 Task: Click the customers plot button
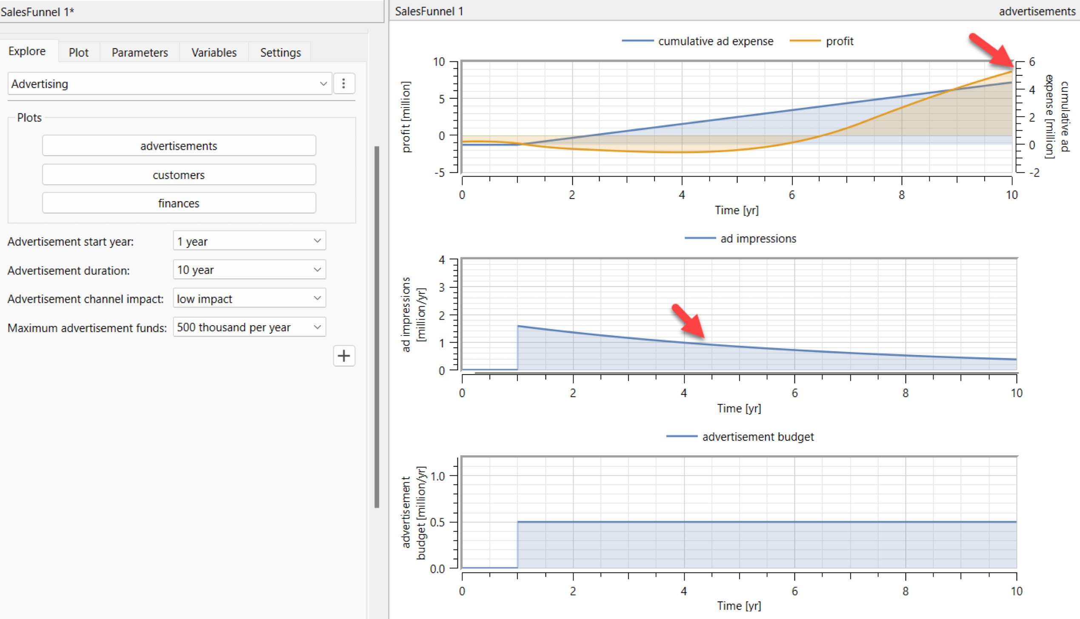click(x=178, y=174)
